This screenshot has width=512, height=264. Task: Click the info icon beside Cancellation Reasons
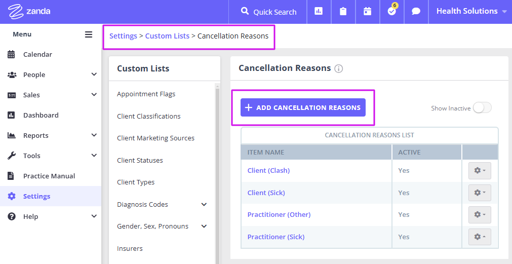[x=339, y=68]
